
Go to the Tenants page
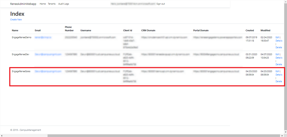pyautogui.click(x=52, y=4)
